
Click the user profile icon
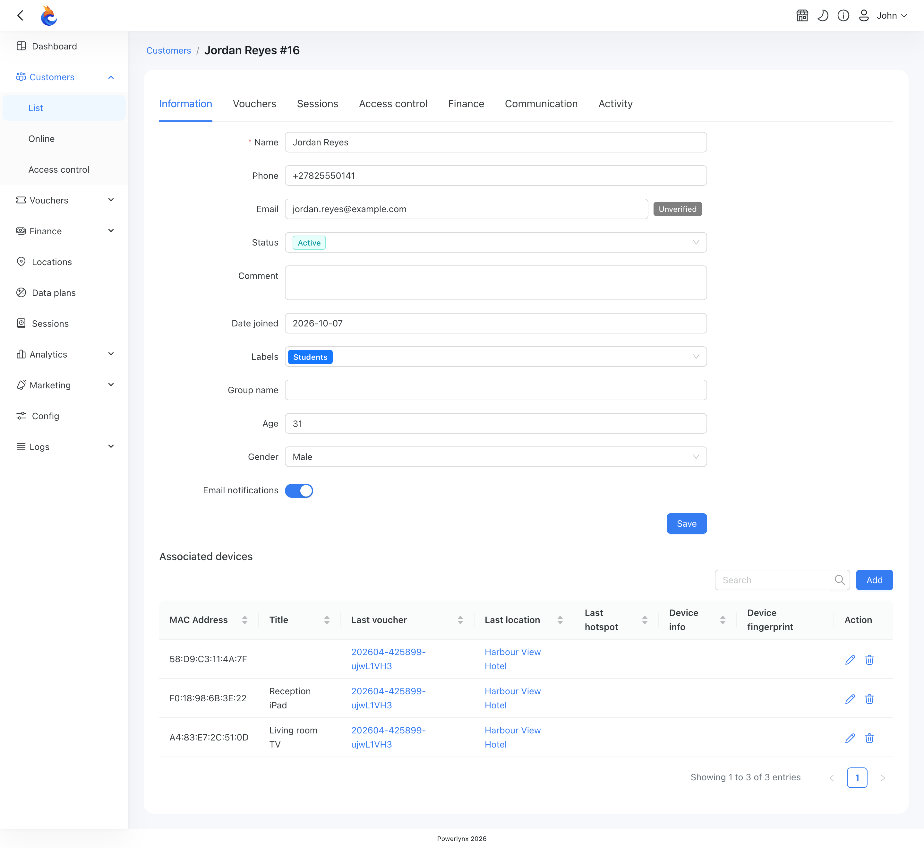pos(863,16)
